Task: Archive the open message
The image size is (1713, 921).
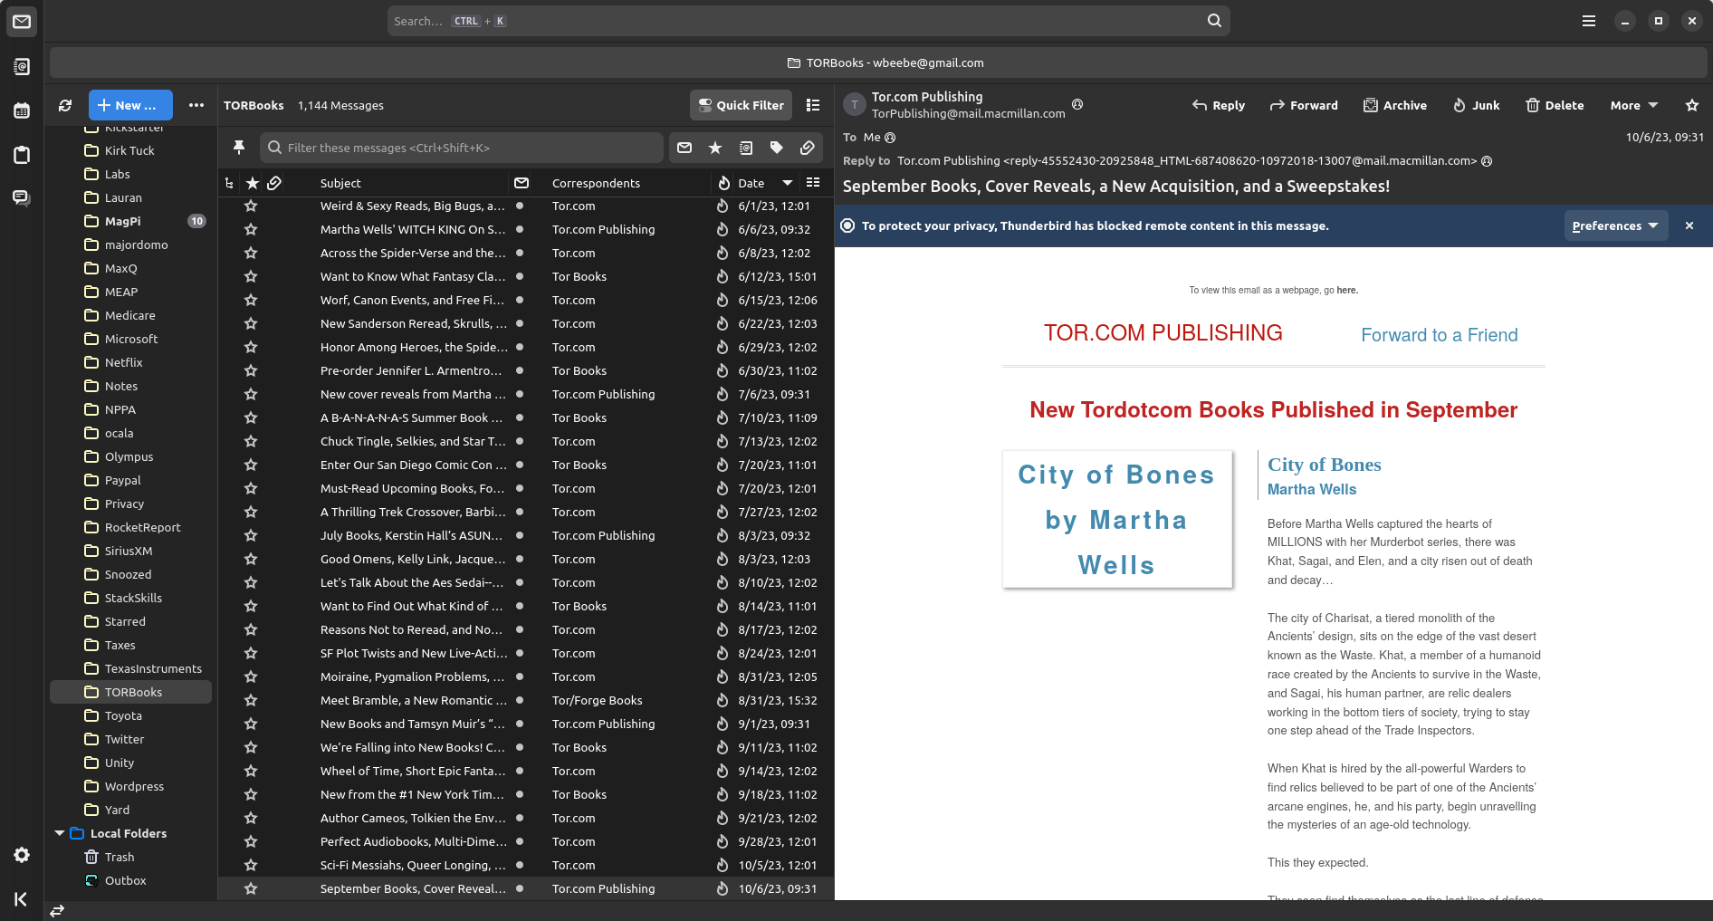Action: click(x=1395, y=105)
